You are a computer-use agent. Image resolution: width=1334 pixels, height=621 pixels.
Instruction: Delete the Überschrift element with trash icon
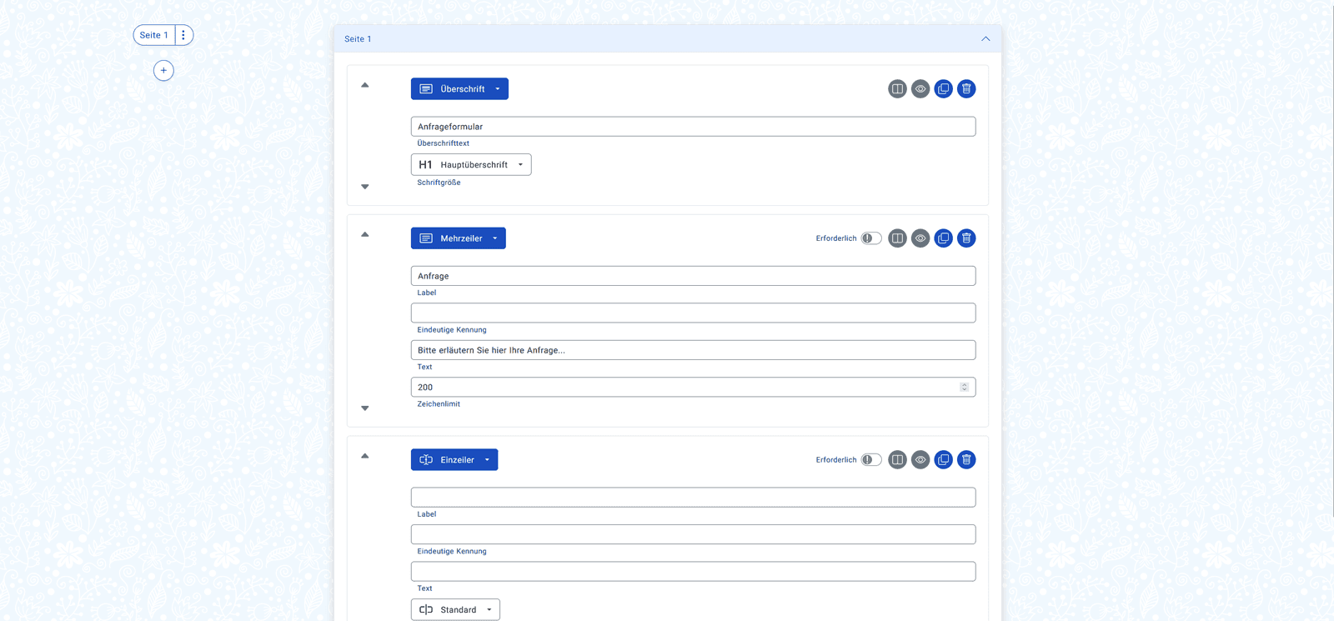pyautogui.click(x=966, y=89)
